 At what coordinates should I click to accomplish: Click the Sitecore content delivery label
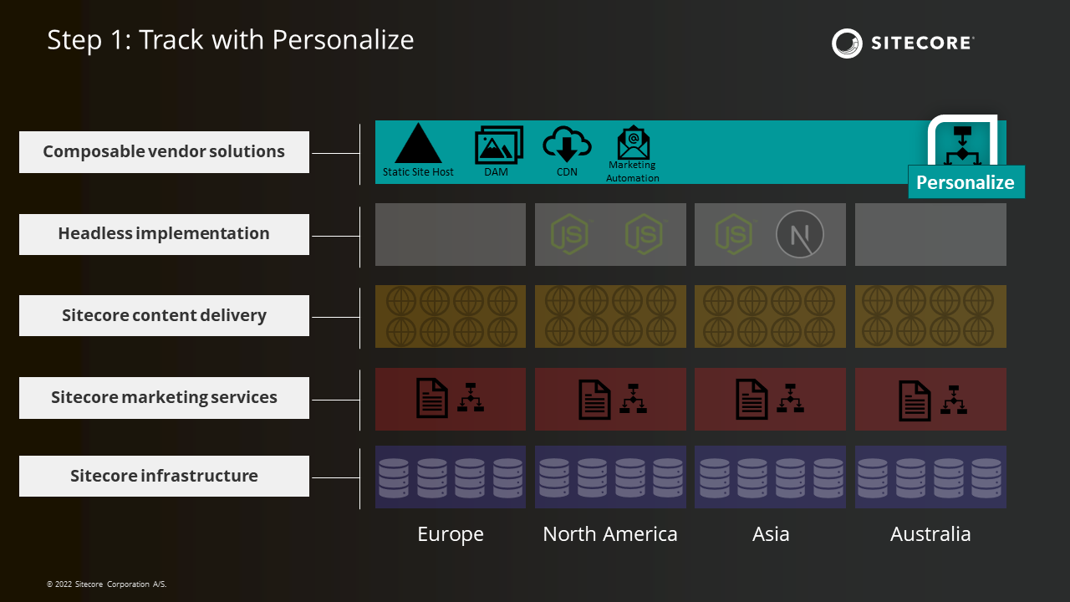(x=164, y=315)
